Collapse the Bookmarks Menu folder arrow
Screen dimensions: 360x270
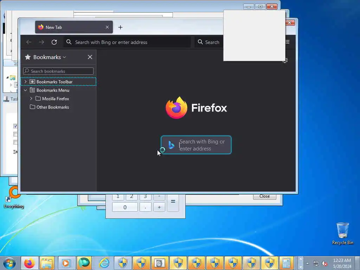(25, 90)
